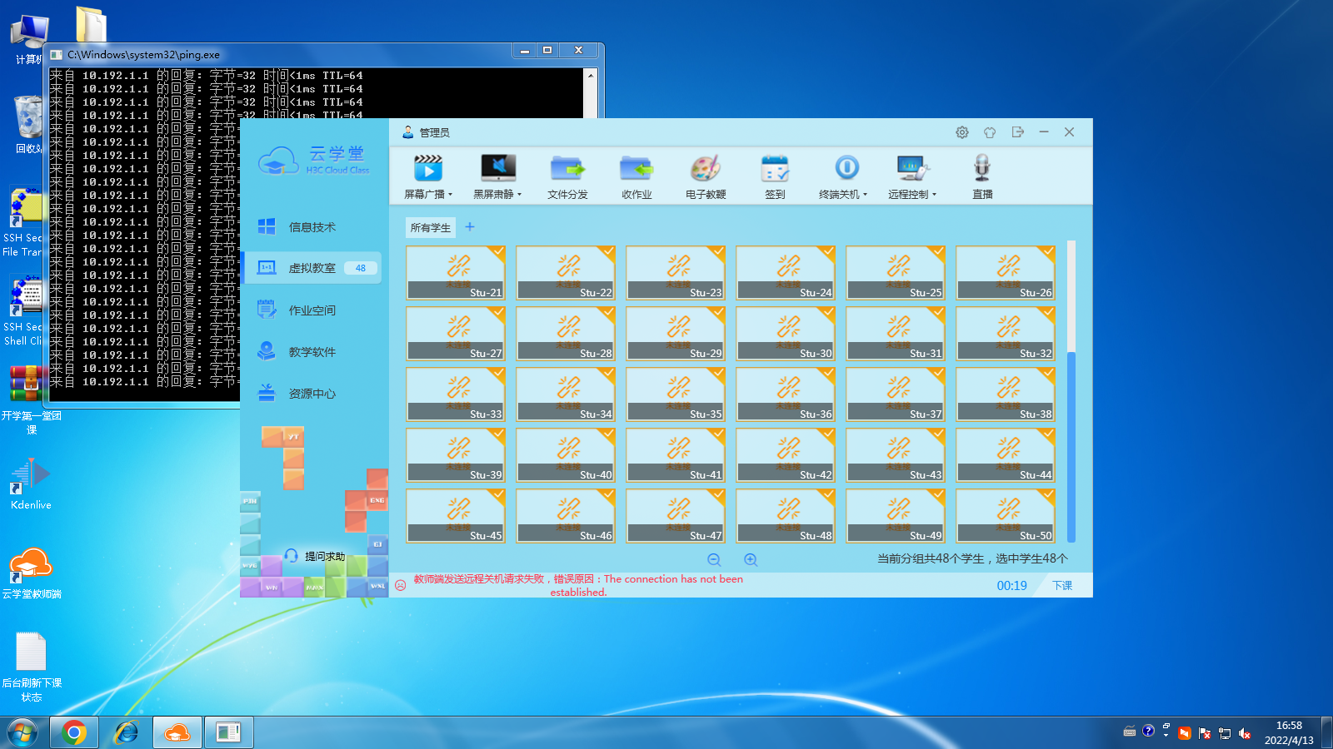Click the skin theme shirt icon
The height and width of the screenshot is (749, 1333).
pyautogui.click(x=990, y=132)
